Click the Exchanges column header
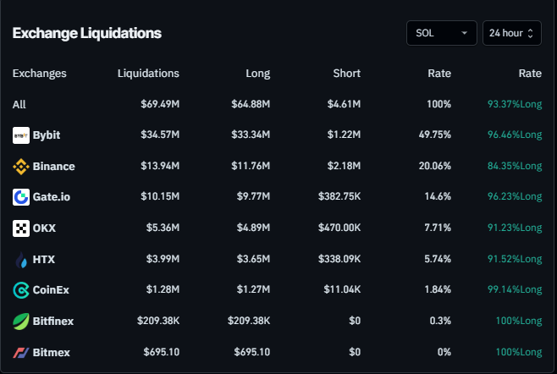This screenshot has height=374, width=557. coord(40,74)
